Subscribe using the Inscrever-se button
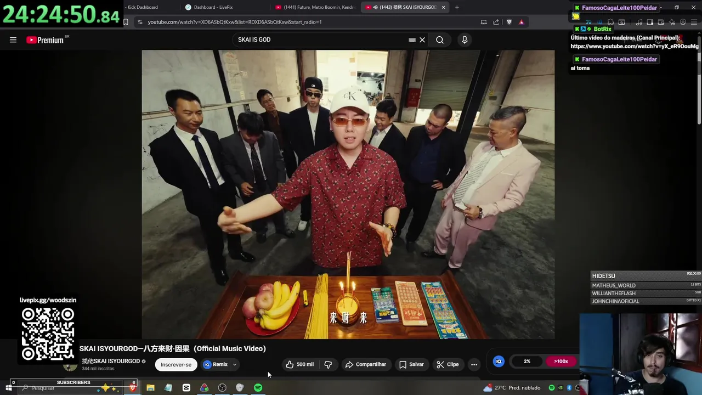Image resolution: width=702 pixels, height=395 pixels. (x=176, y=364)
